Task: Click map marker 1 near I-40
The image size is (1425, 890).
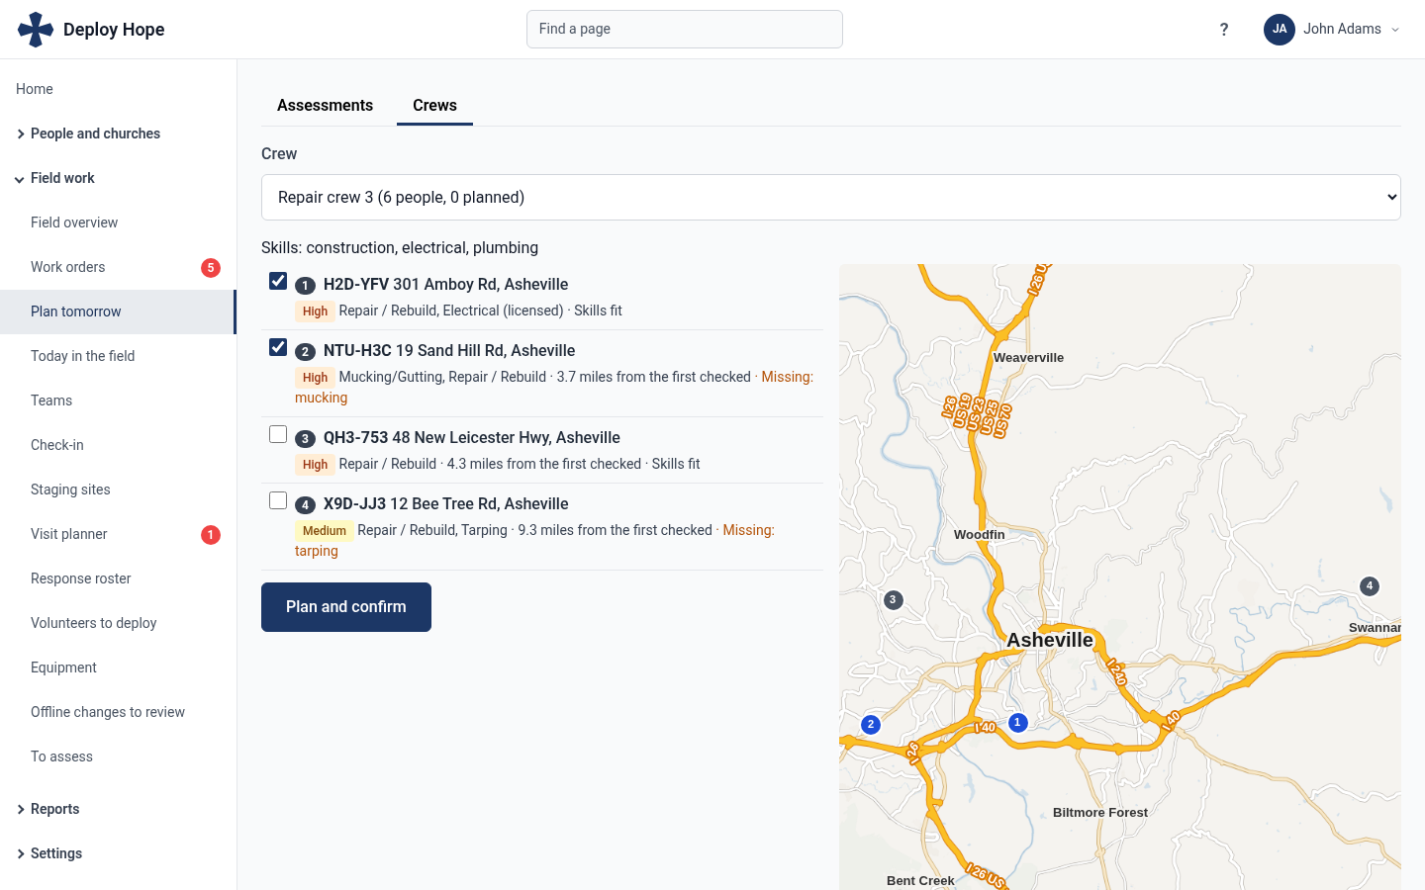Action: (x=1017, y=723)
